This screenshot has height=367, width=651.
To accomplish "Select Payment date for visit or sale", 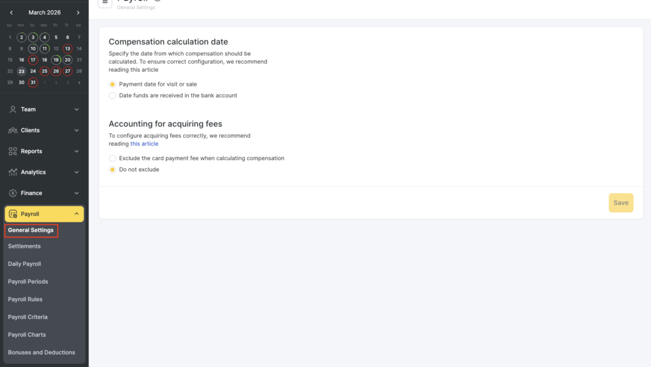I will point(113,84).
